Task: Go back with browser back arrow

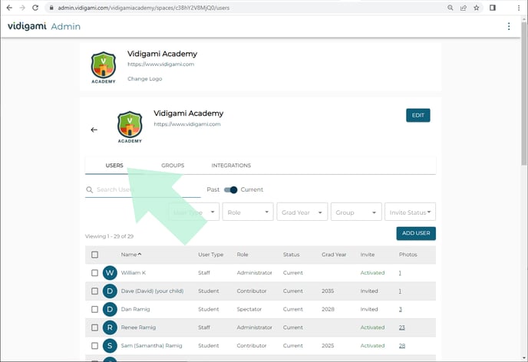Action: pyautogui.click(x=9, y=8)
